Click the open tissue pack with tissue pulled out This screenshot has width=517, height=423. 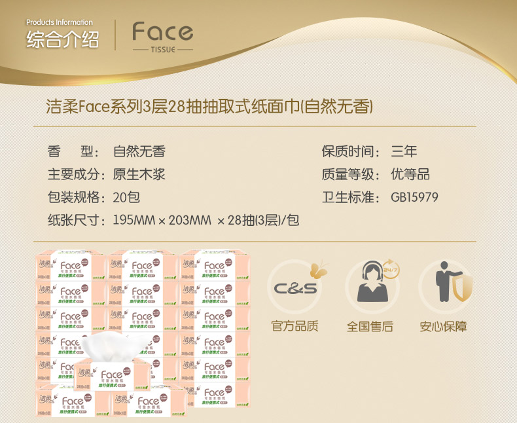(x=113, y=362)
